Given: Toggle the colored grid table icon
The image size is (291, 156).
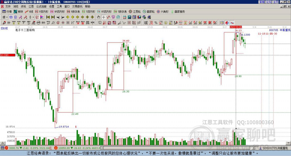Looking at the screenshot, I should [x=222, y=23].
